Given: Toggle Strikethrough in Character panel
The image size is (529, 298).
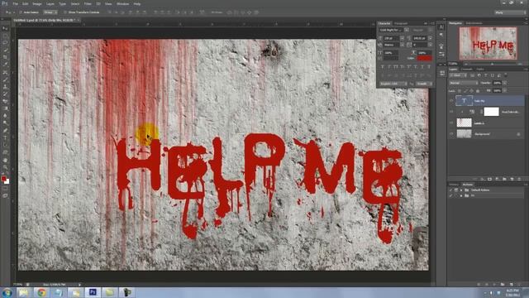Looking at the screenshot, I should click(x=429, y=67).
